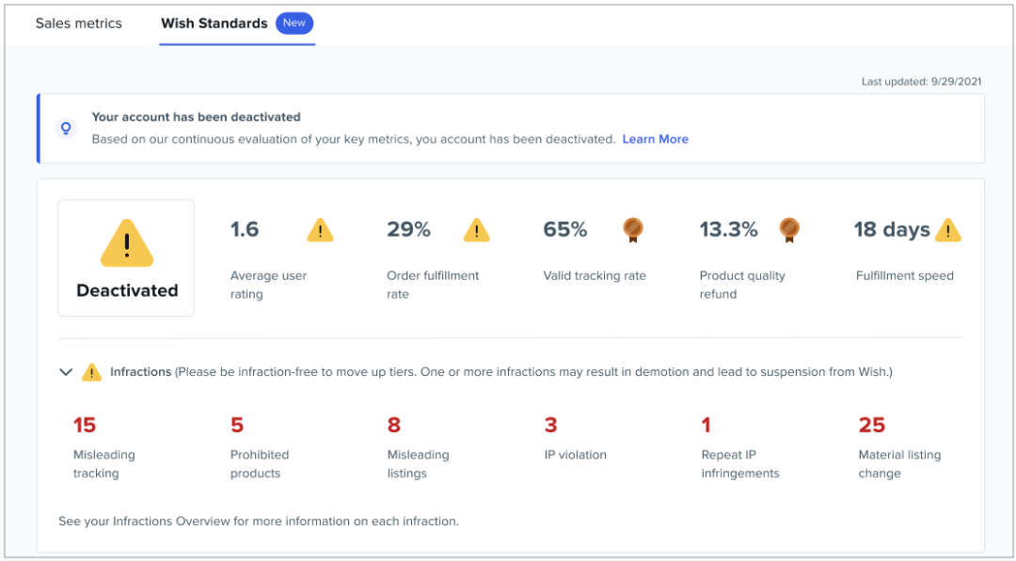Click warning icon beside 1.6 average rating
The height and width of the screenshot is (561, 1016).
pos(320,230)
